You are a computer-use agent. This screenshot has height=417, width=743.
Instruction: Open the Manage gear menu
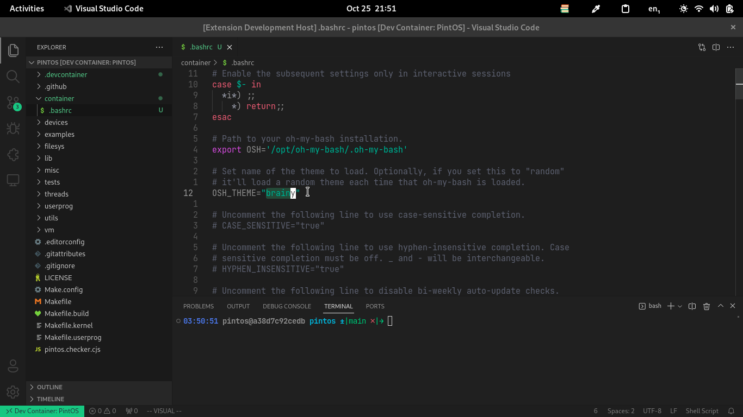tap(13, 391)
